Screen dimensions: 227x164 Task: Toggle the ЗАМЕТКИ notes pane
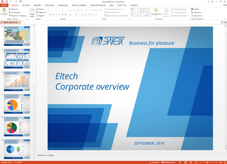[154, 162]
